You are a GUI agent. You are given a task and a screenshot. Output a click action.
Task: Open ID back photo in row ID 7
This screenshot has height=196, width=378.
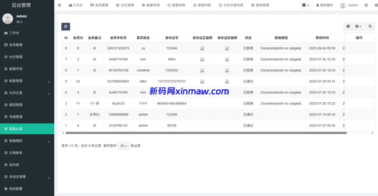pyautogui.click(x=227, y=59)
